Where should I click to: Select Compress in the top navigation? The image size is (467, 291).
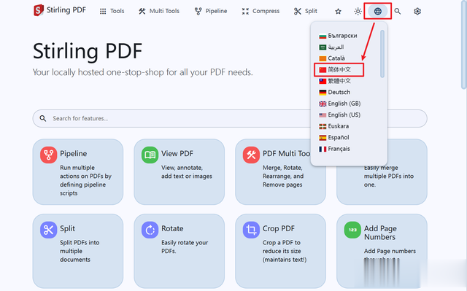[261, 12]
